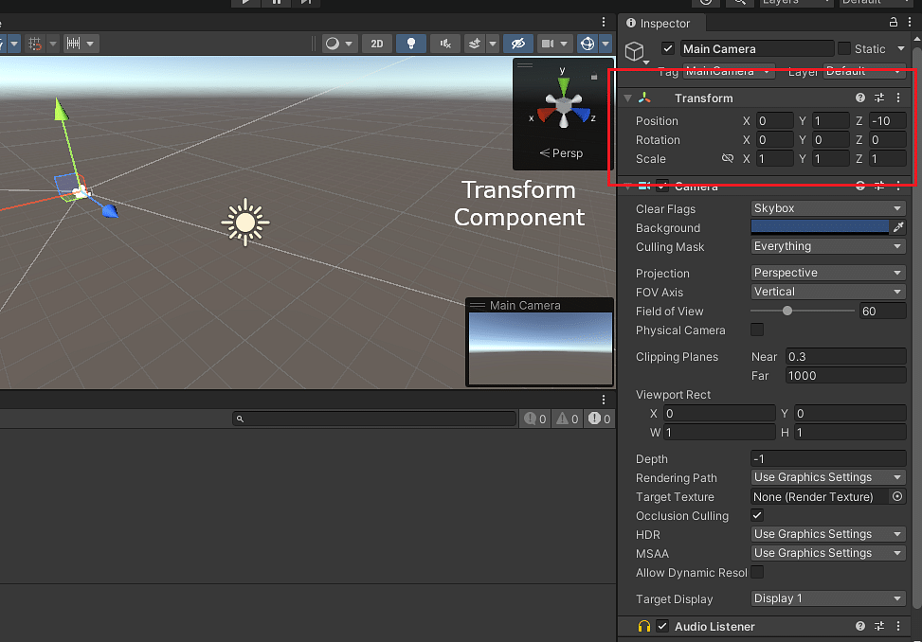
Task: Toggle scene audio mute icon
Action: coord(445,44)
